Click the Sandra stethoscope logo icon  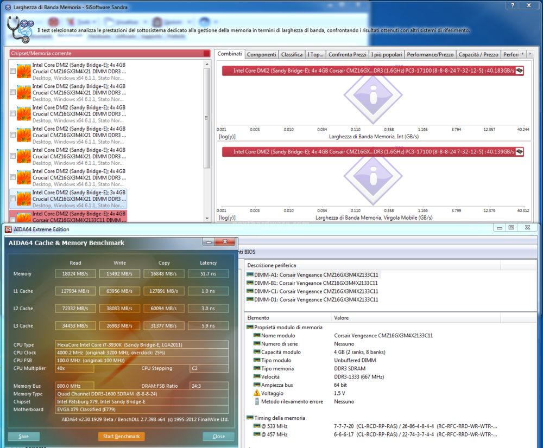(20, 30)
